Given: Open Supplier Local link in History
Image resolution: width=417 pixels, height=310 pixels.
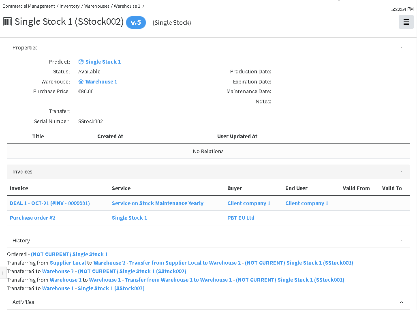Looking at the screenshot, I should click(x=68, y=263).
